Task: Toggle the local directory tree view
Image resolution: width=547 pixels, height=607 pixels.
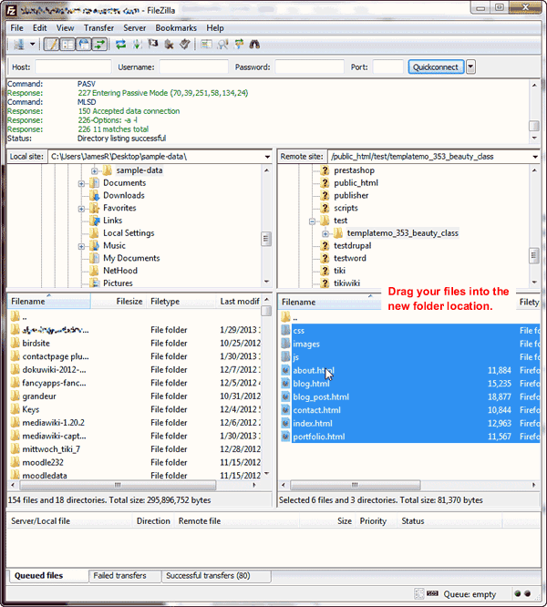Action: tap(67, 44)
